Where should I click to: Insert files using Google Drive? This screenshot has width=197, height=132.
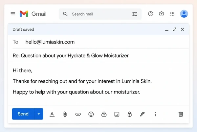[x=104, y=114]
